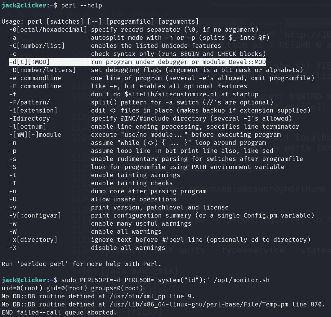Click the -Idirectory switch text

tap(29, 118)
